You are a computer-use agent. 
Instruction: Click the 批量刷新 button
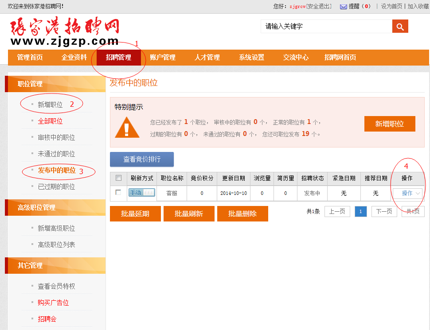[x=189, y=214]
